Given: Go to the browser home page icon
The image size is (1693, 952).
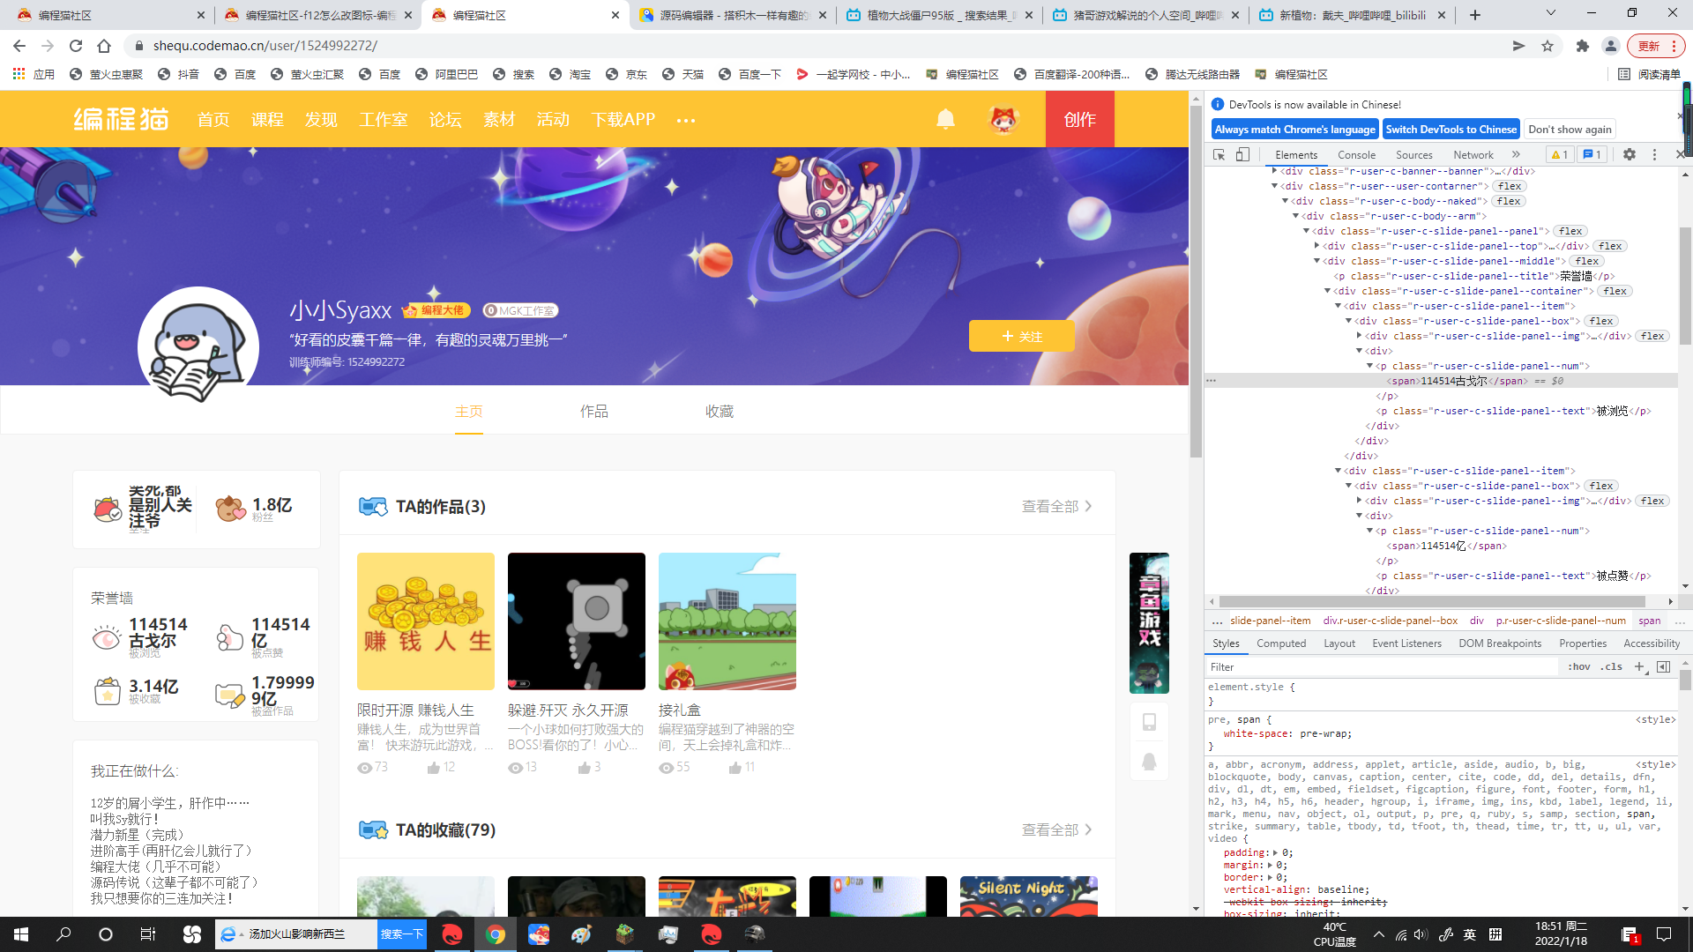Looking at the screenshot, I should click(104, 46).
